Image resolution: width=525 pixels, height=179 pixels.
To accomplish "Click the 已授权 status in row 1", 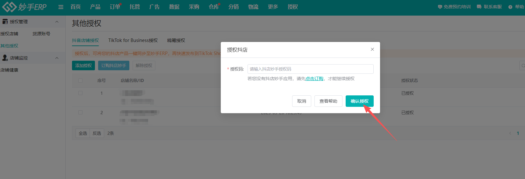I will pyautogui.click(x=407, y=93).
